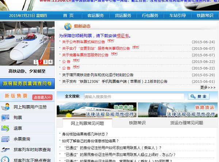Click the date (2015-05-29)
The width and height of the screenshot is (219, 162).
(203, 75)
